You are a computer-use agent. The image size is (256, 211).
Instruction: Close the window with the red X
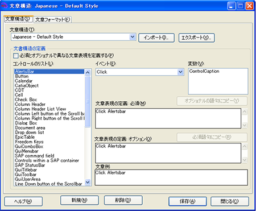250,6
